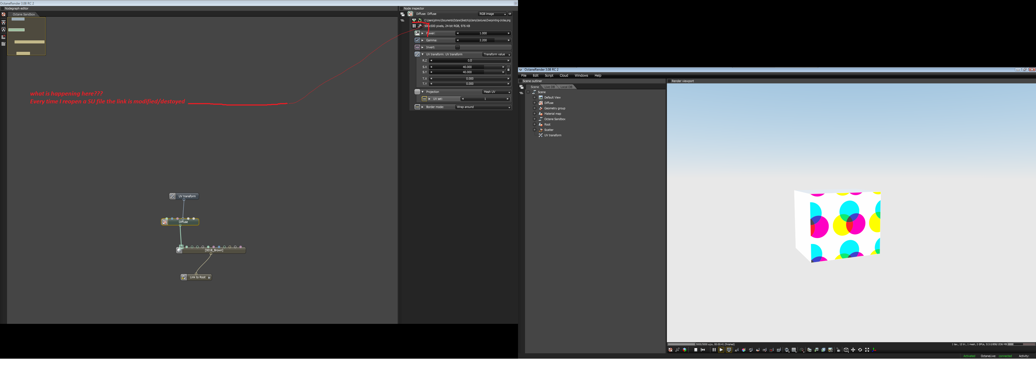Click the white balance picker icon
The image size is (1036, 387).
pyautogui.click(x=744, y=350)
